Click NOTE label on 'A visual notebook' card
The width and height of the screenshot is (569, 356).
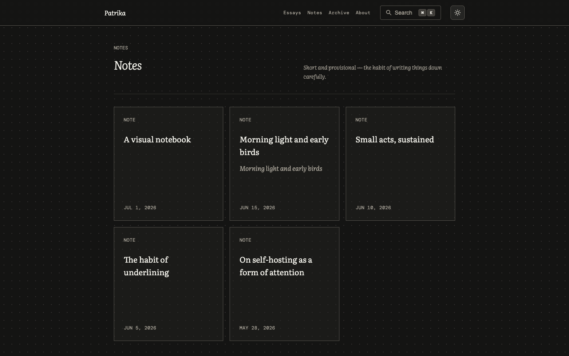click(130, 120)
